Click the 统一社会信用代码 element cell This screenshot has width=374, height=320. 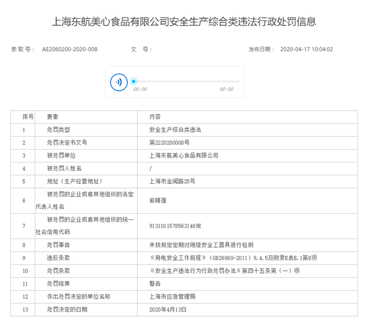86,226
